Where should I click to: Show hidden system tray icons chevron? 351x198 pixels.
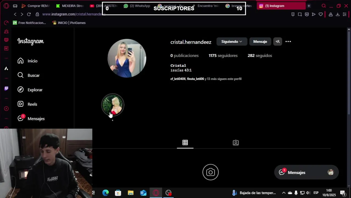click(x=284, y=193)
